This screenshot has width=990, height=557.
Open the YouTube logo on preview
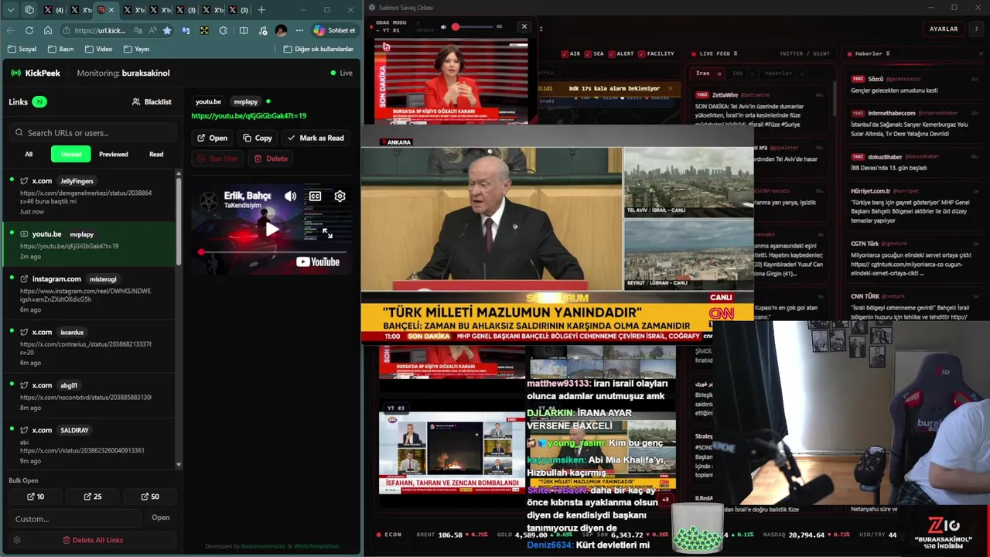tap(318, 262)
